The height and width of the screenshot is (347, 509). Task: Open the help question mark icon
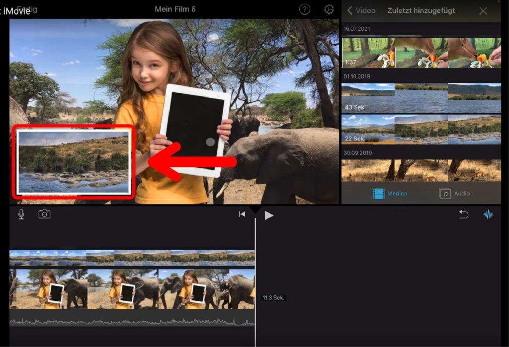304,9
